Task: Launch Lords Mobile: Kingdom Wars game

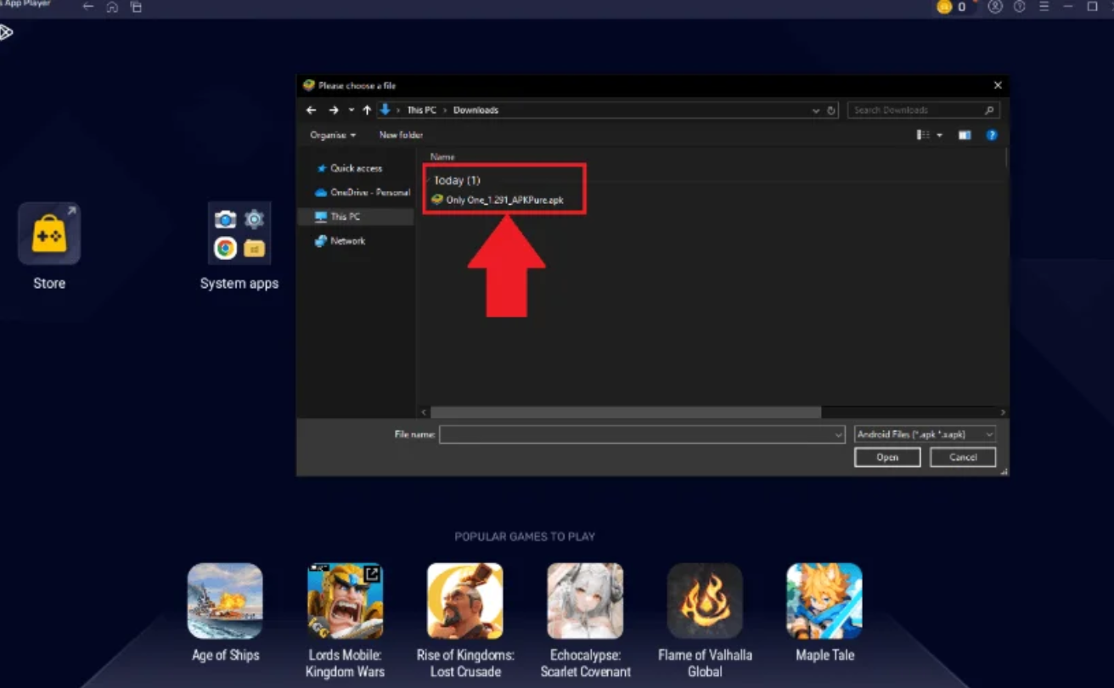Action: click(345, 601)
